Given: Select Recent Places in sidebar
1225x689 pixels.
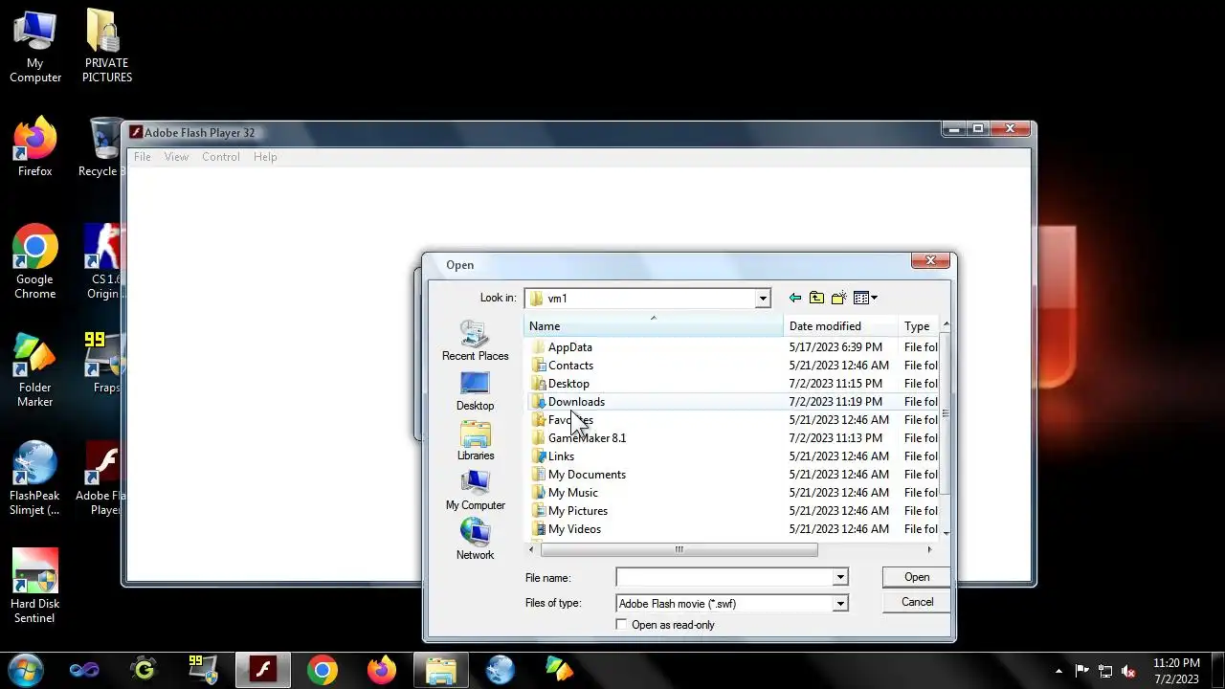Looking at the screenshot, I should coord(475,341).
